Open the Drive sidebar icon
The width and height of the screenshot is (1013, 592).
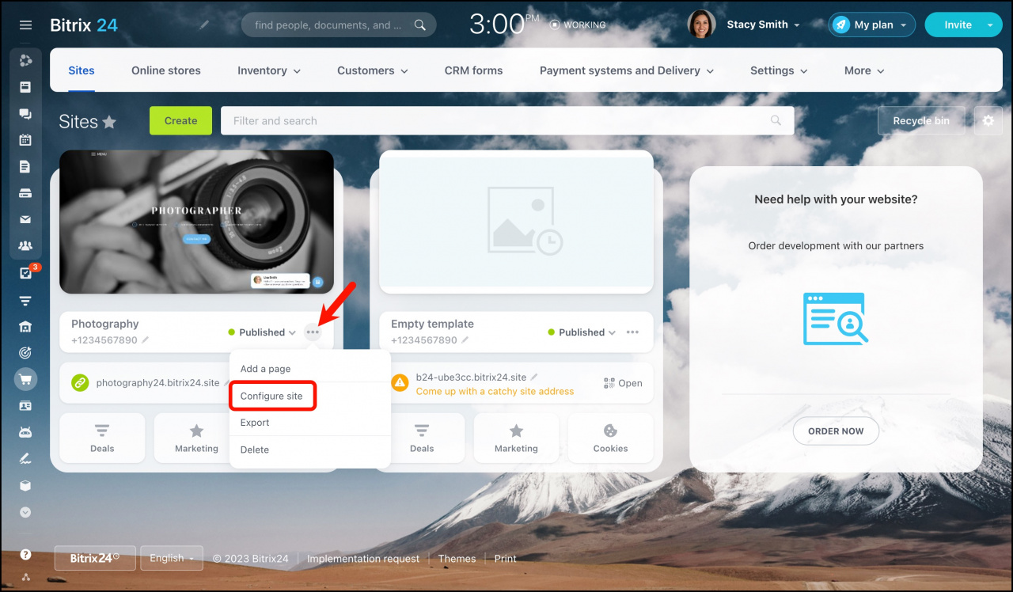pyautogui.click(x=25, y=193)
